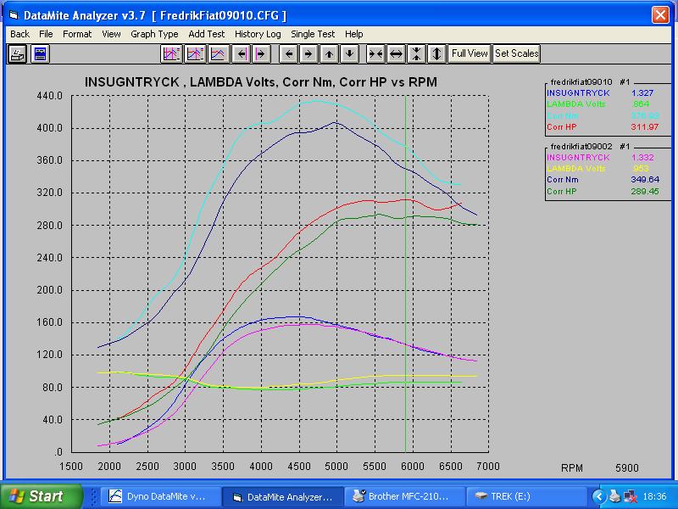This screenshot has width=678, height=509.
Task: Shift graph up with the up arrow button
Action: [x=329, y=53]
